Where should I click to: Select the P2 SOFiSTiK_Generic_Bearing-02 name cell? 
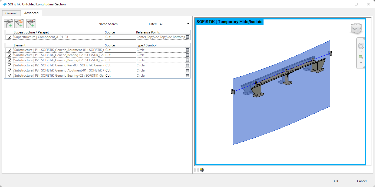click(59, 60)
